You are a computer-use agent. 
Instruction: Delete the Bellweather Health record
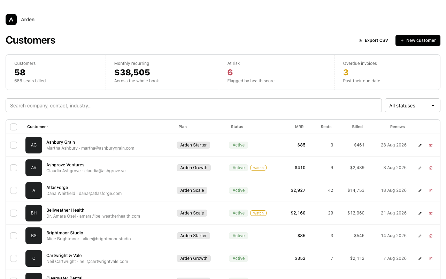click(431, 213)
